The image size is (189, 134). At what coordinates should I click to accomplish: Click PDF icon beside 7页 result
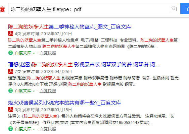click(x=11, y=72)
